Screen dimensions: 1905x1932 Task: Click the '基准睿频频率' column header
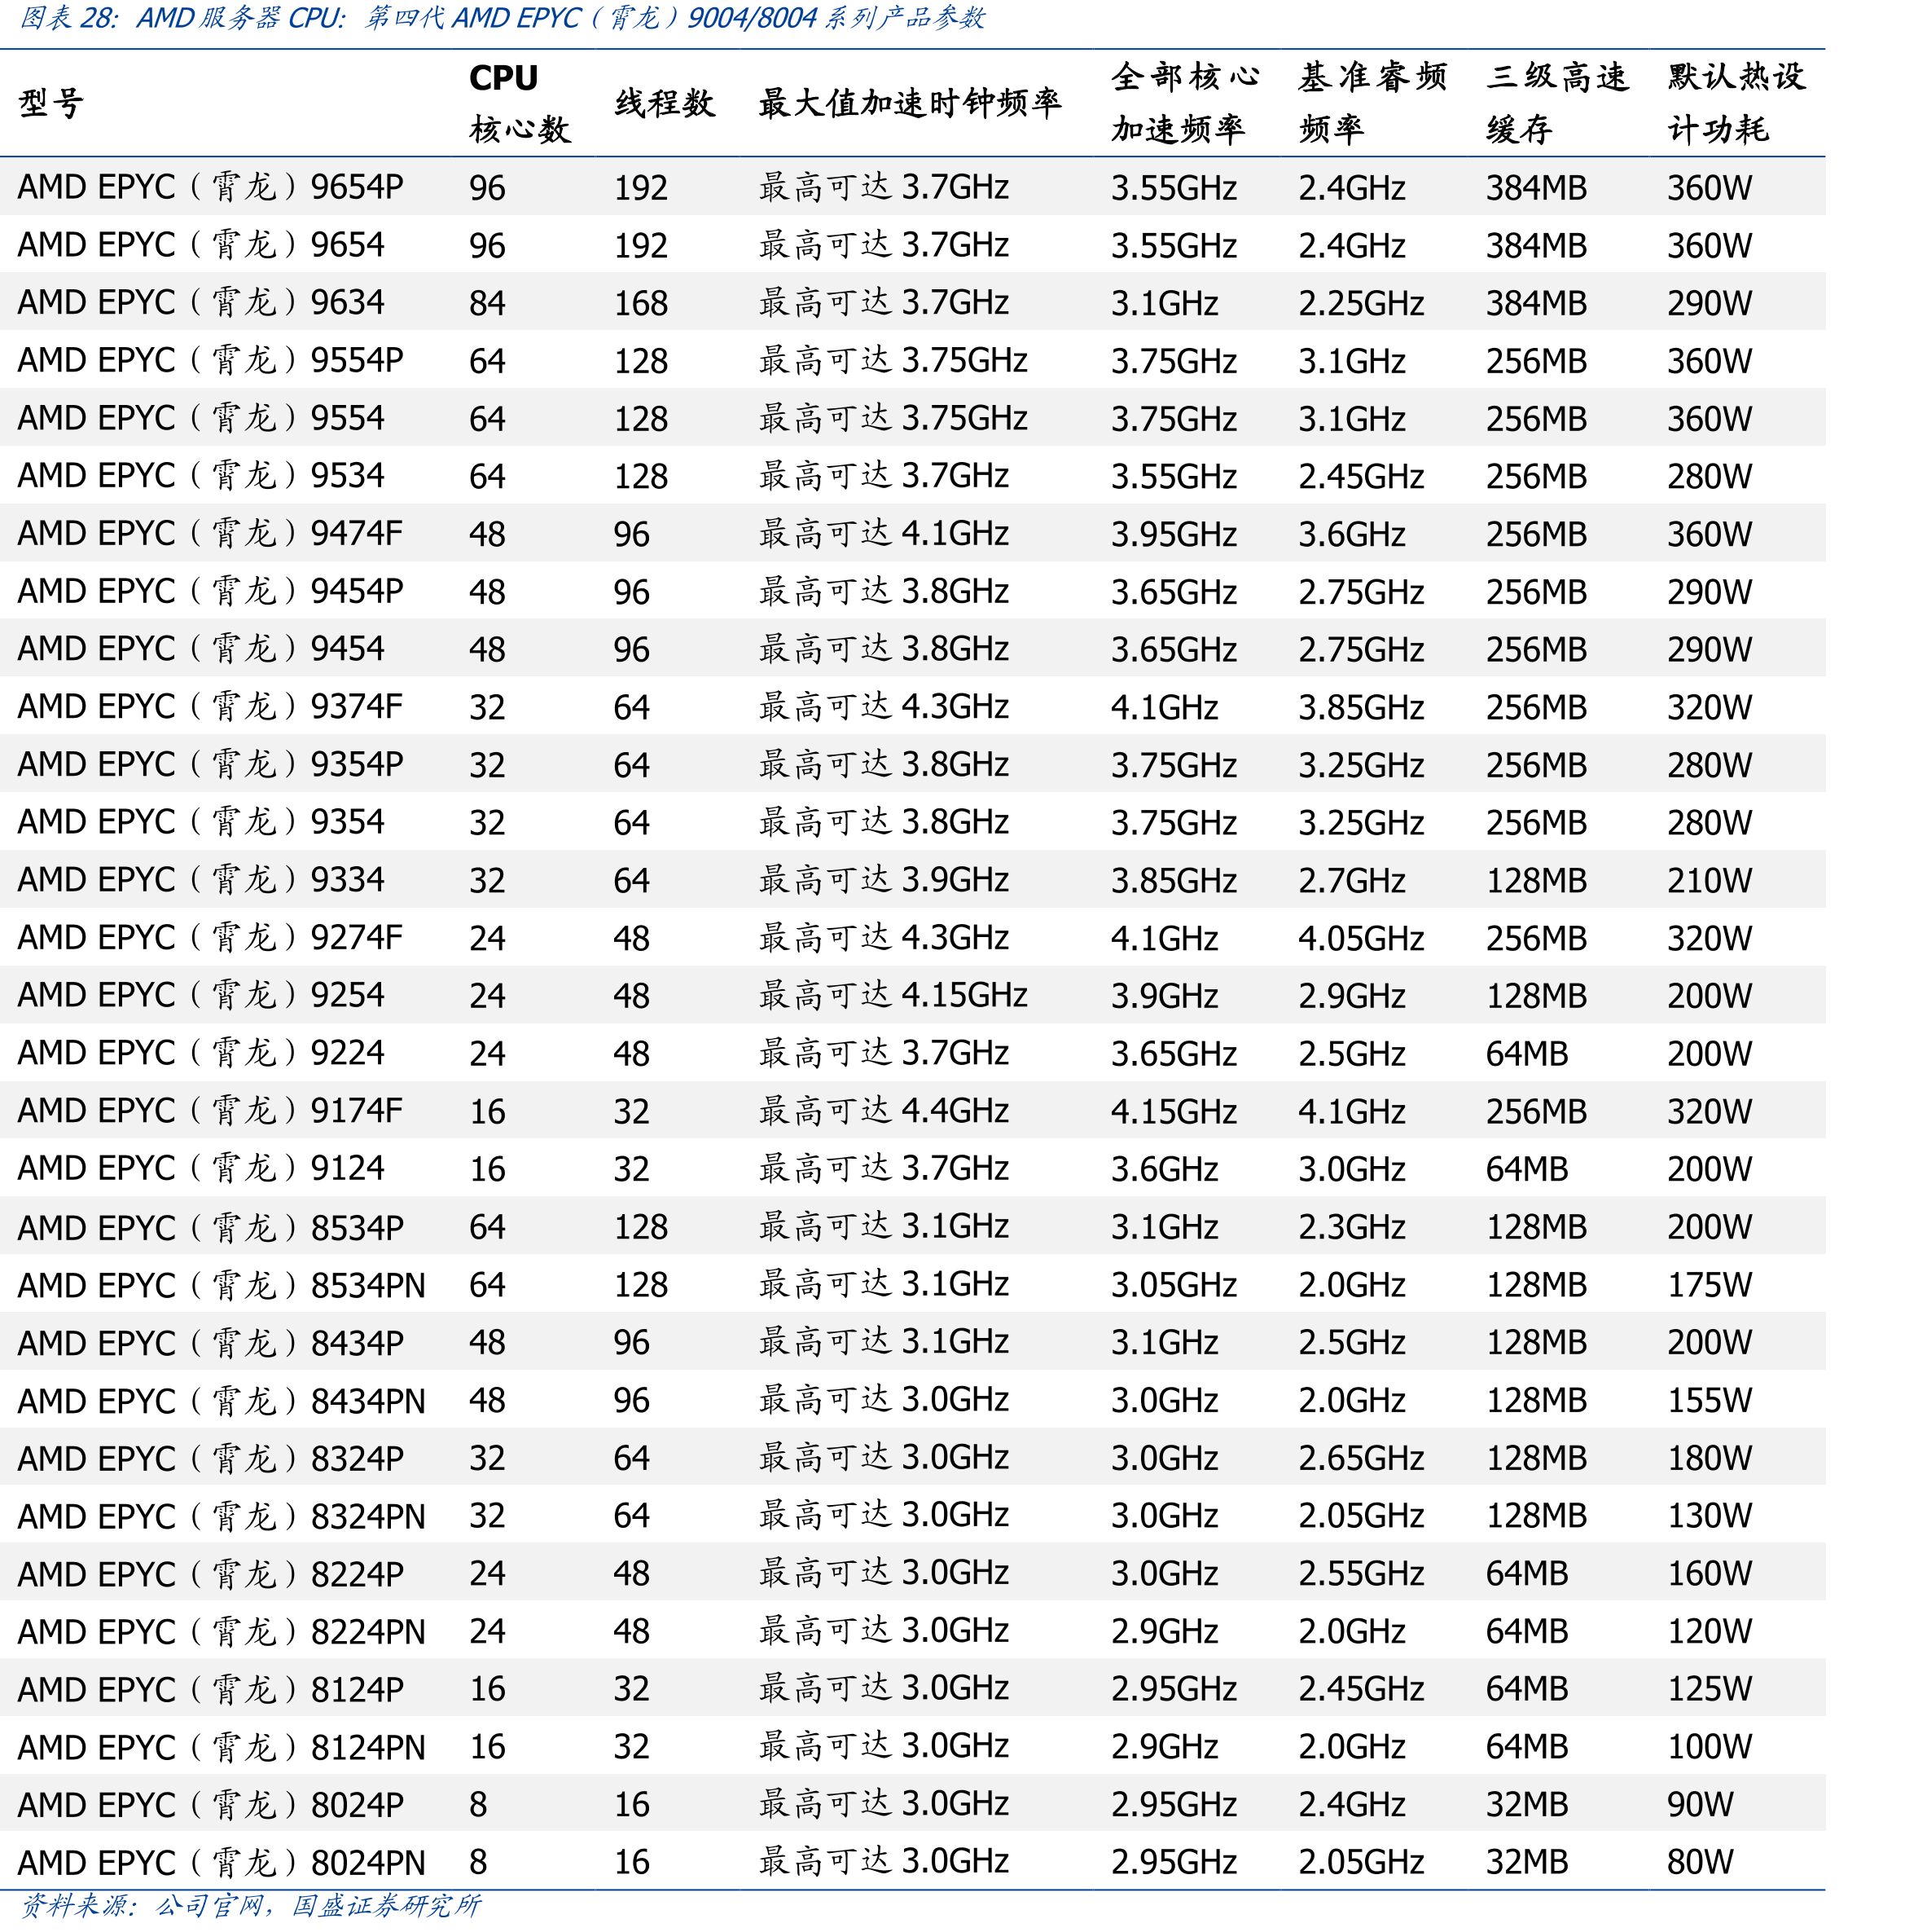(1372, 103)
